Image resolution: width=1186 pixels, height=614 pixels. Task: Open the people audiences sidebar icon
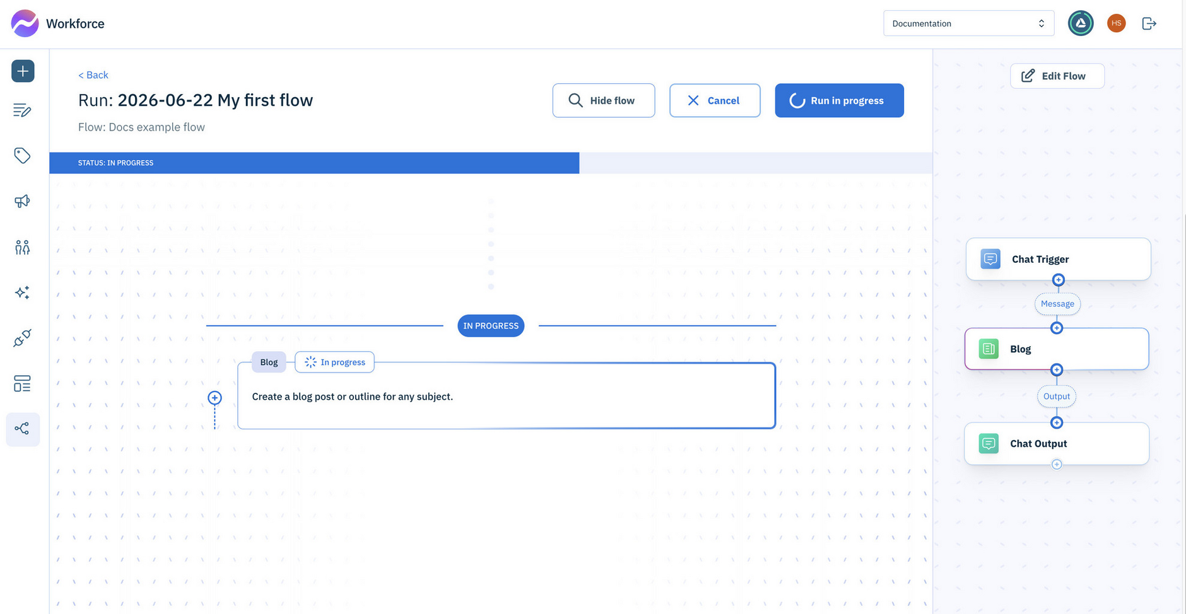(23, 247)
